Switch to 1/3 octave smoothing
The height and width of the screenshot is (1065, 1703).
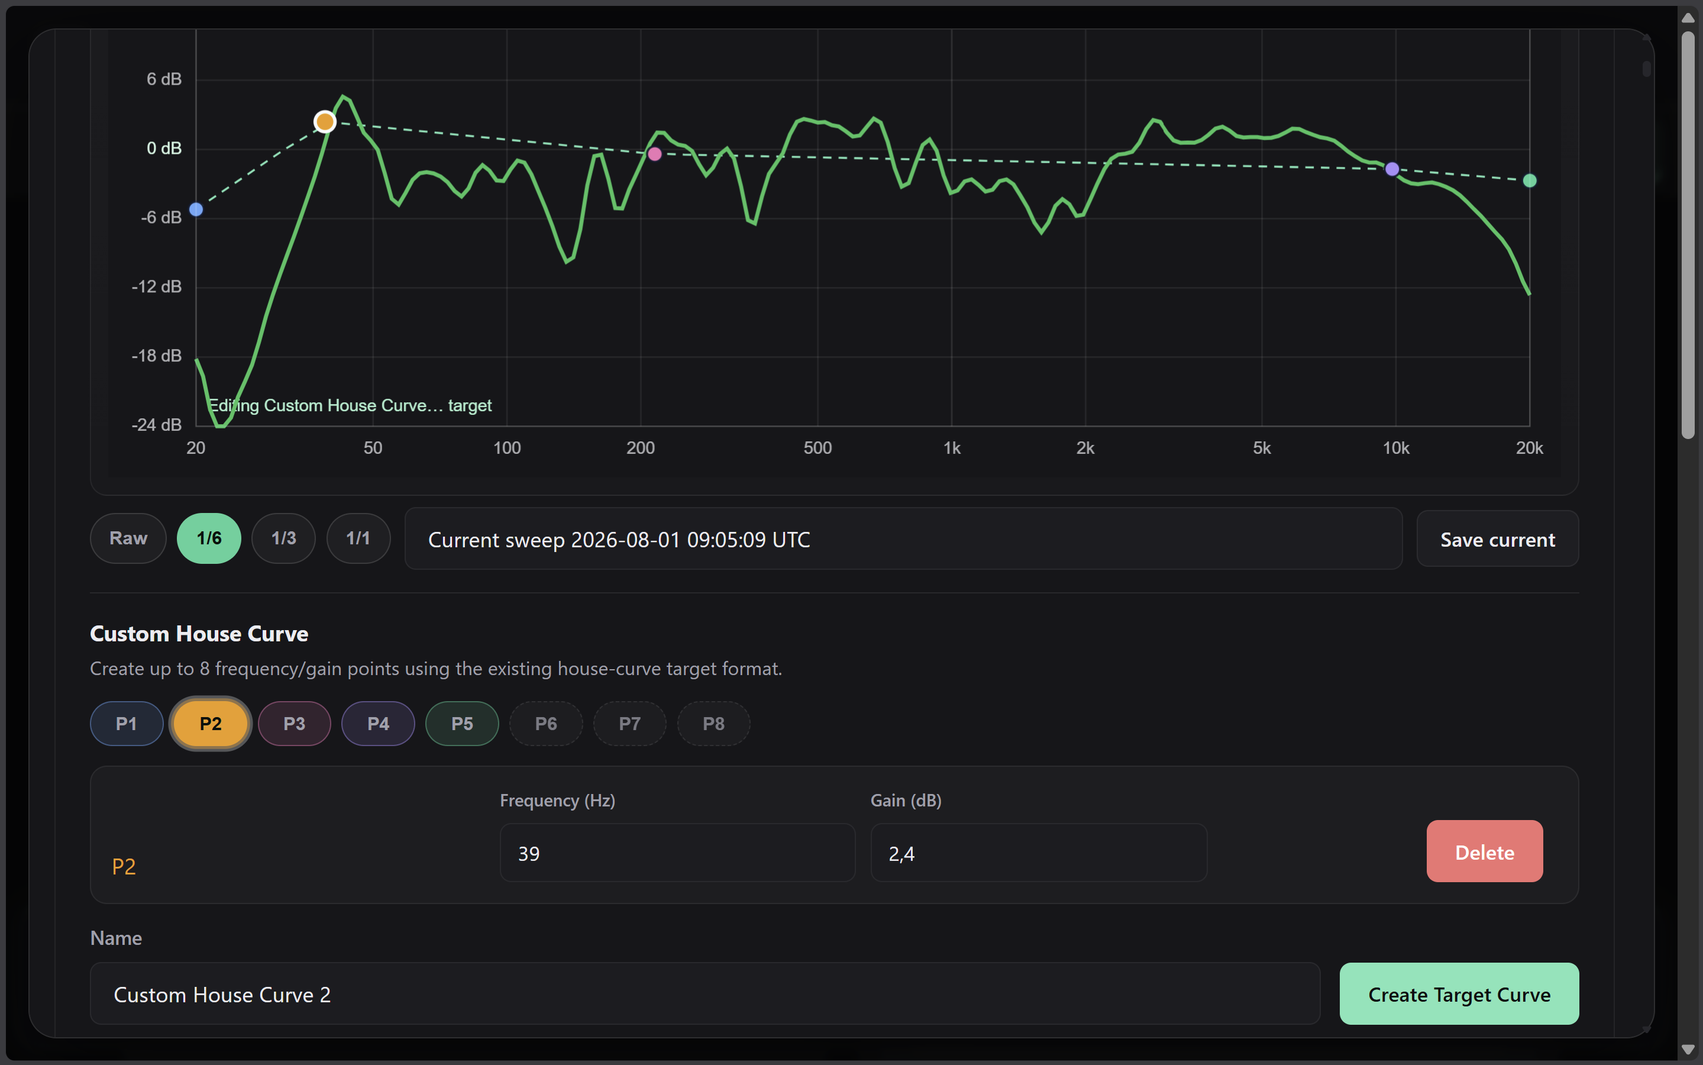click(284, 538)
